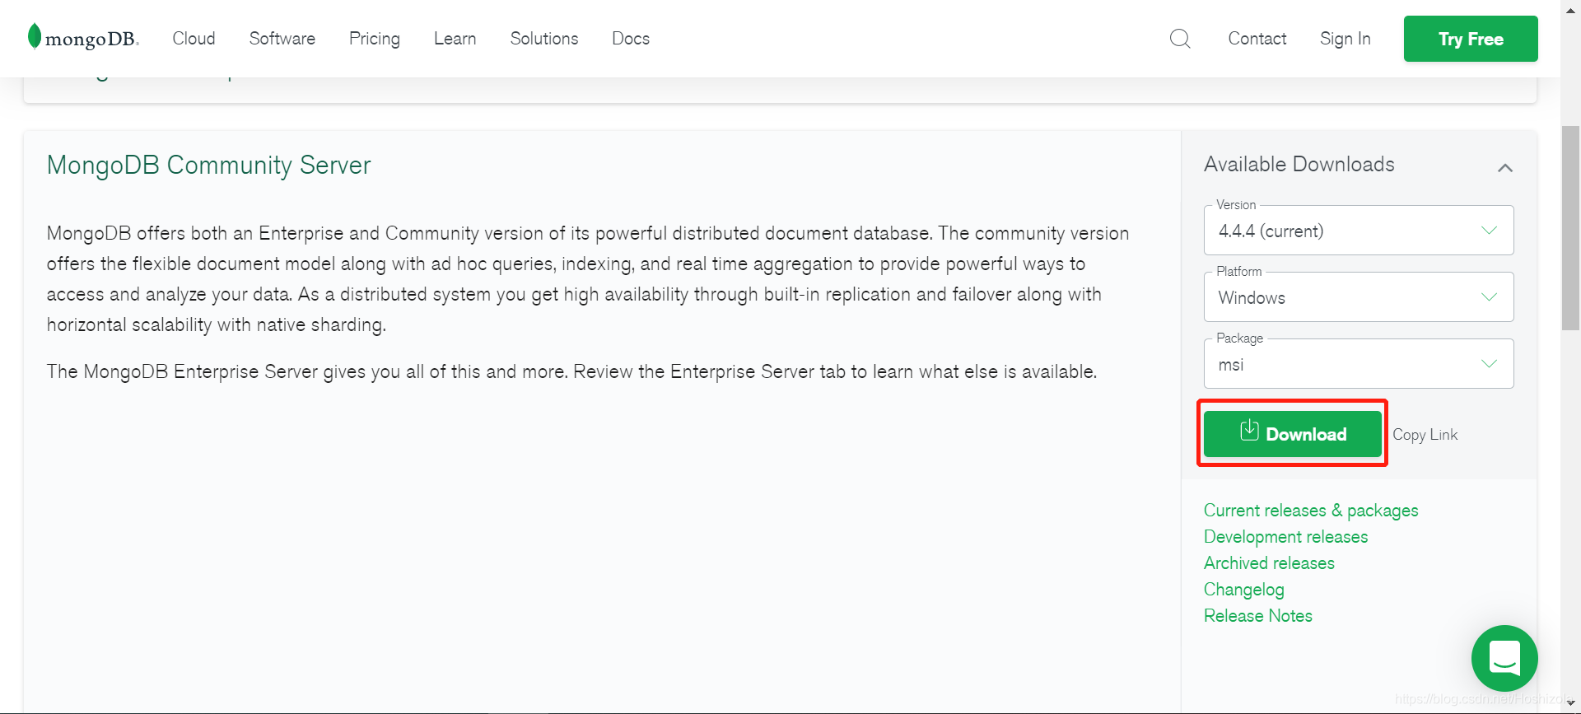Collapse the Available Downloads panel chevron
The height and width of the screenshot is (714, 1581).
[x=1505, y=168]
